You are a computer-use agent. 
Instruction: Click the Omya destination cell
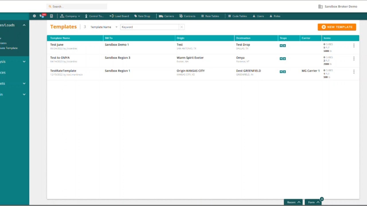coord(240,58)
